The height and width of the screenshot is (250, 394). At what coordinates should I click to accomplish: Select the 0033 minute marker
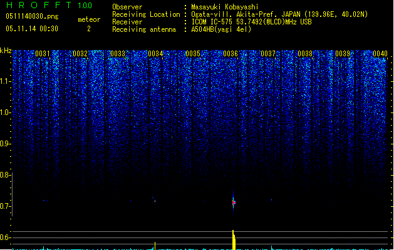118,54
